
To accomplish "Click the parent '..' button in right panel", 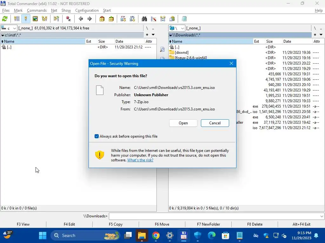I will click(321, 28).
